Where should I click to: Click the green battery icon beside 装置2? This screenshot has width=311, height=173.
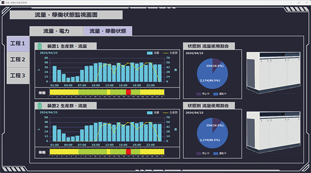pos(40,106)
